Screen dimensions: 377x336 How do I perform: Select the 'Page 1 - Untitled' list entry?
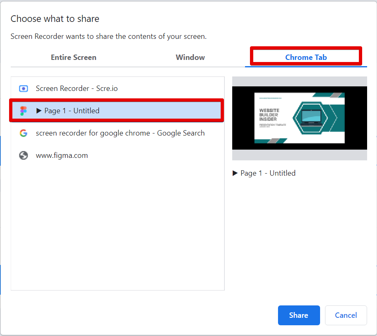[72, 111]
